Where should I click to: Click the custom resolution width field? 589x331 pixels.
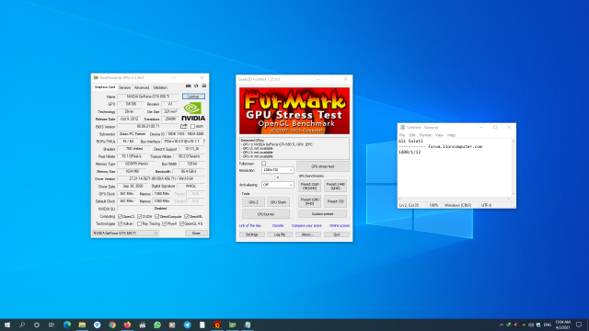click(268, 177)
